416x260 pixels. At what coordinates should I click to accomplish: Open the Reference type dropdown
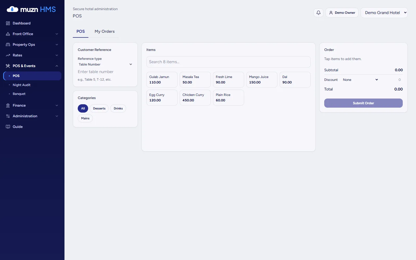click(x=105, y=64)
